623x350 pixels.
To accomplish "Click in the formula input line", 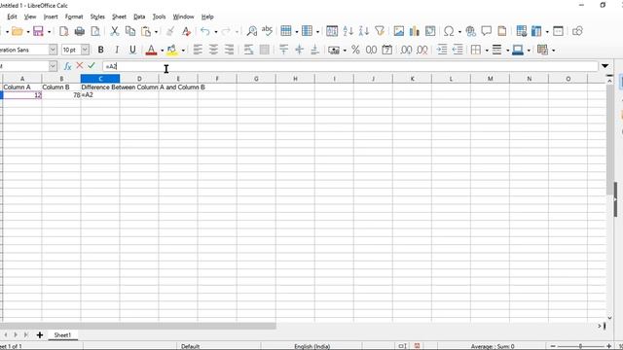I will [349, 66].
